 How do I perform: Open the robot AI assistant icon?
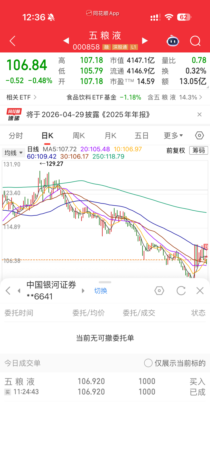click(173, 41)
